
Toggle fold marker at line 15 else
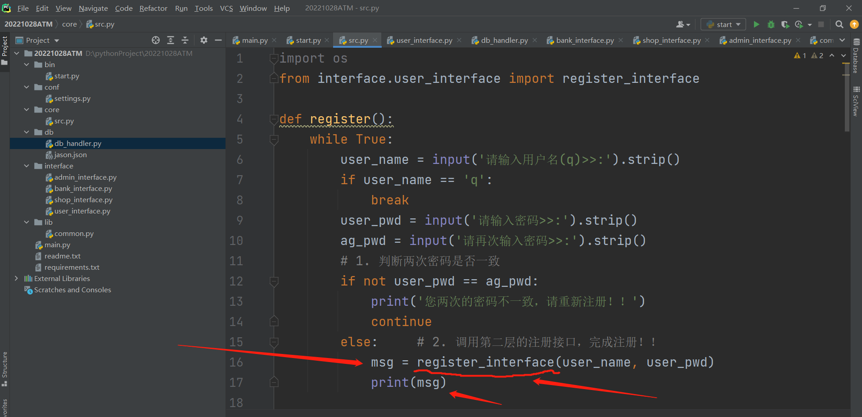tap(274, 342)
